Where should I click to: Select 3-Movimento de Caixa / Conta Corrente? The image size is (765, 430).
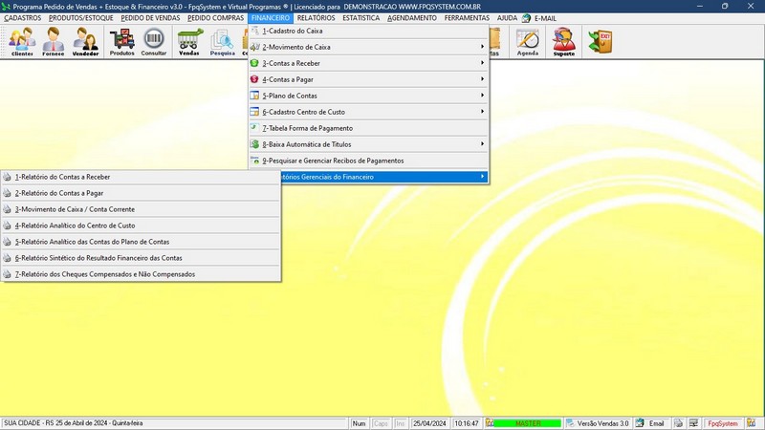[141, 209]
